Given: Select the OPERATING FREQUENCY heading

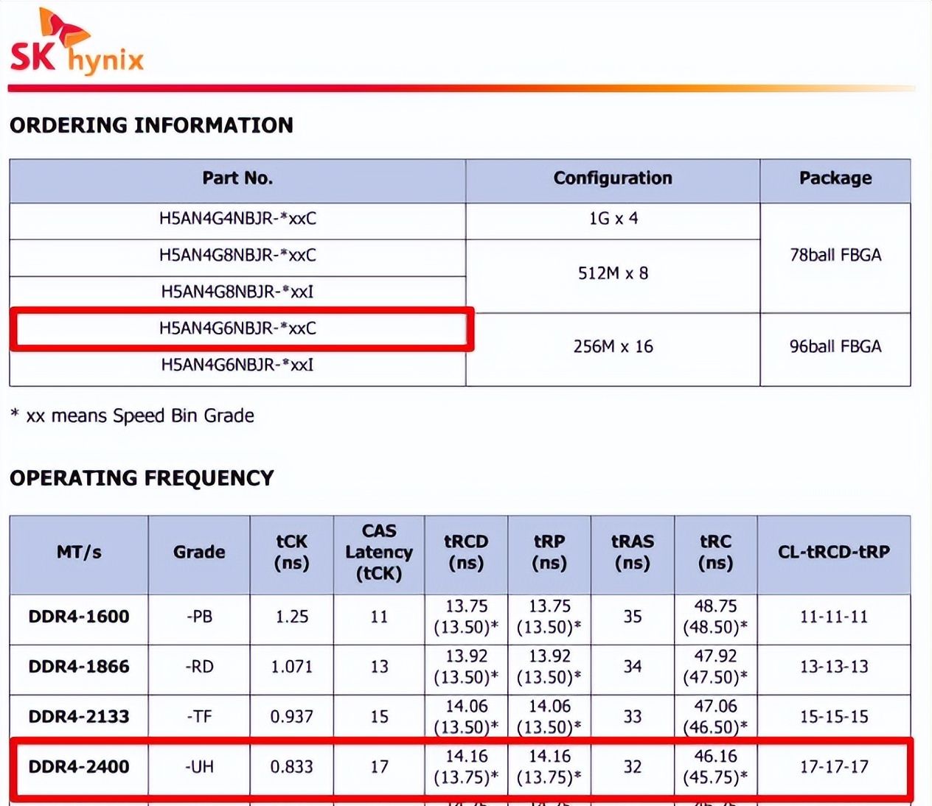Looking at the screenshot, I should (142, 478).
